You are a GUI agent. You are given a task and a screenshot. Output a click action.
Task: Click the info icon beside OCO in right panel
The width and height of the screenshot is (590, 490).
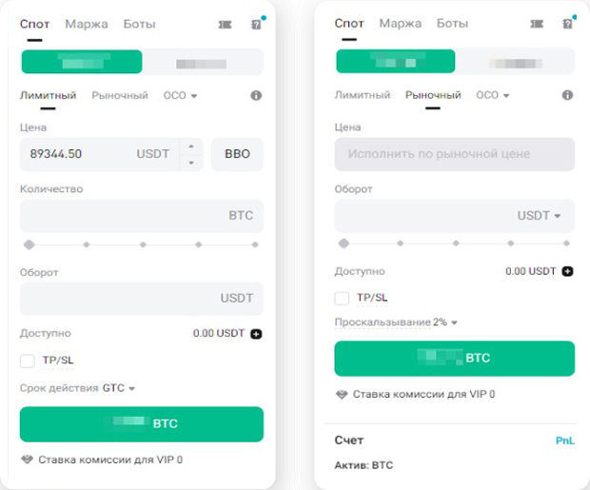click(568, 96)
